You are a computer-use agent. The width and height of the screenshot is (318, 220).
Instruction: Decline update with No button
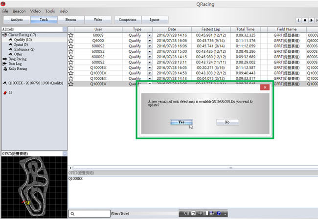point(227,122)
